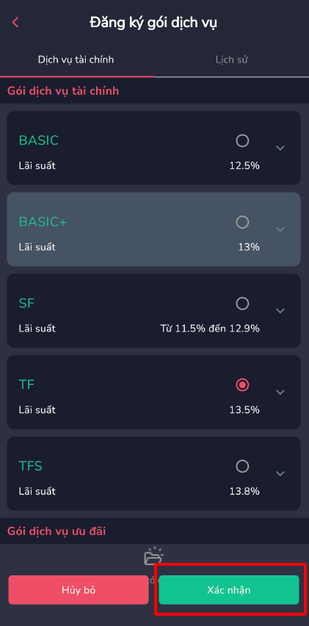Go back using the red arrow
This screenshot has width=309, height=626.
pyautogui.click(x=15, y=22)
